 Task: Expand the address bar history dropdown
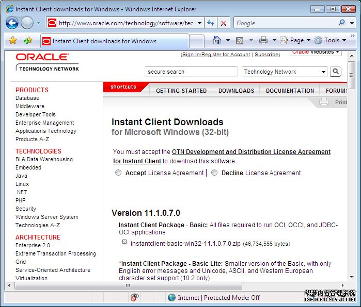pyautogui.click(x=198, y=23)
